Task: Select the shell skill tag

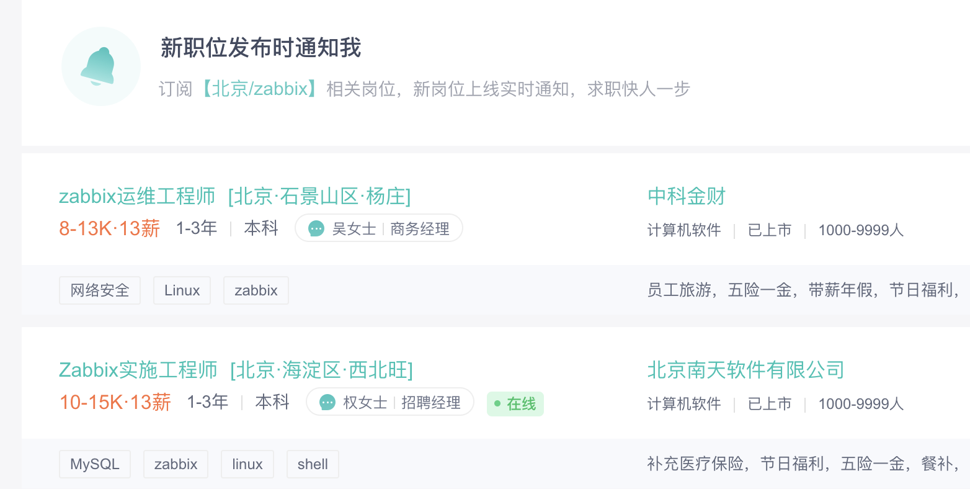Action: [313, 464]
